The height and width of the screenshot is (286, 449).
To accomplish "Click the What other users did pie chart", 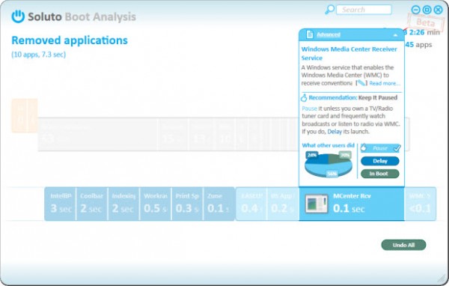I will click(329, 165).
